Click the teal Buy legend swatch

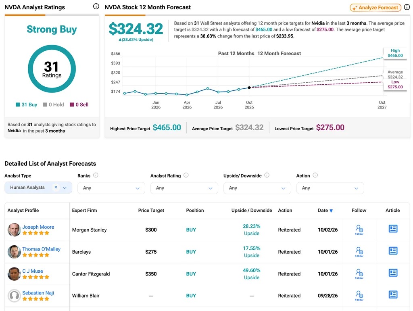coord(18,104)
